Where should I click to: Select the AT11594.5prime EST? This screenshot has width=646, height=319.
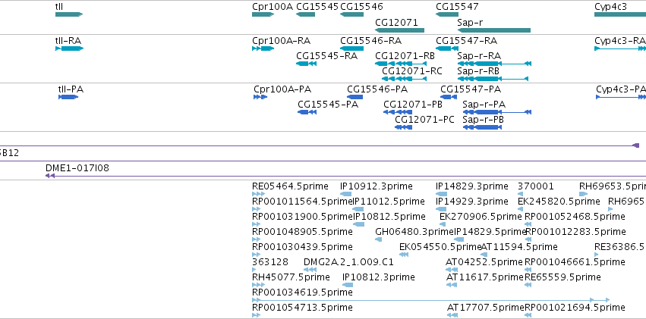484,255
